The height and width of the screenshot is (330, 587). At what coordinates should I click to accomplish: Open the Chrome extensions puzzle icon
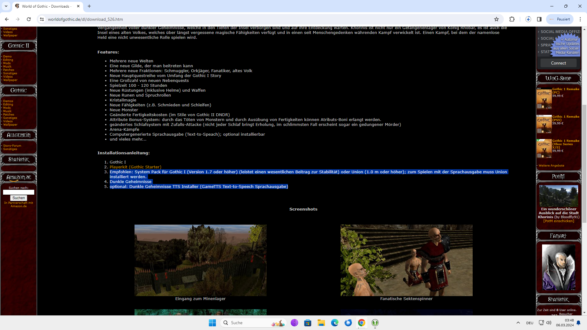(x=512, y=19)
